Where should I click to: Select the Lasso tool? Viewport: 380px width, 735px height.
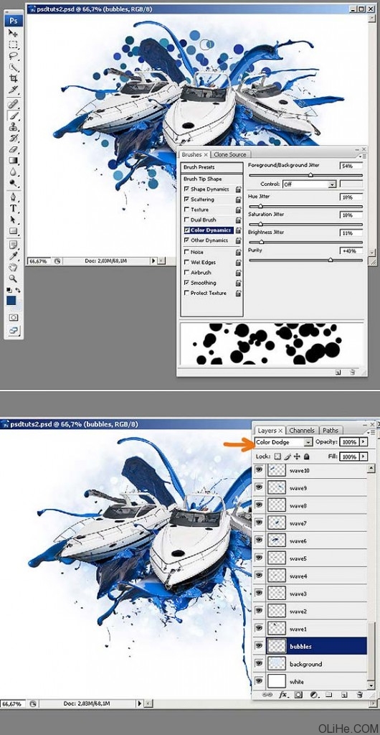[x=14, y=56]
